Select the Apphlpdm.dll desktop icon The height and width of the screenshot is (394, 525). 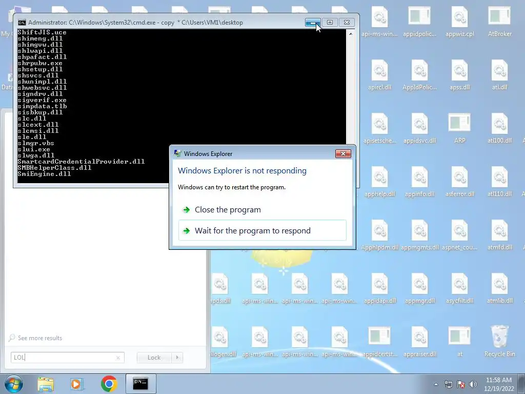379,234
